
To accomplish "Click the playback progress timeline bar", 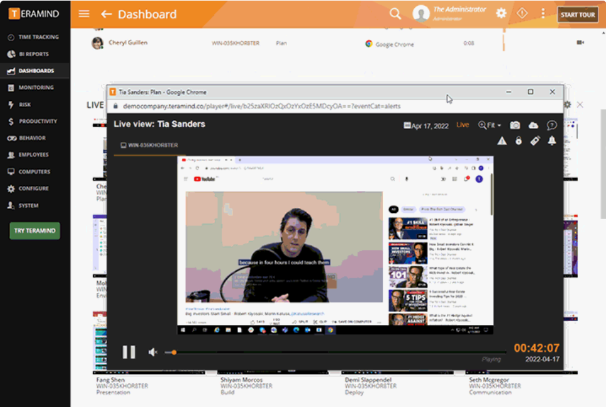I will click(x=337, y=352).
